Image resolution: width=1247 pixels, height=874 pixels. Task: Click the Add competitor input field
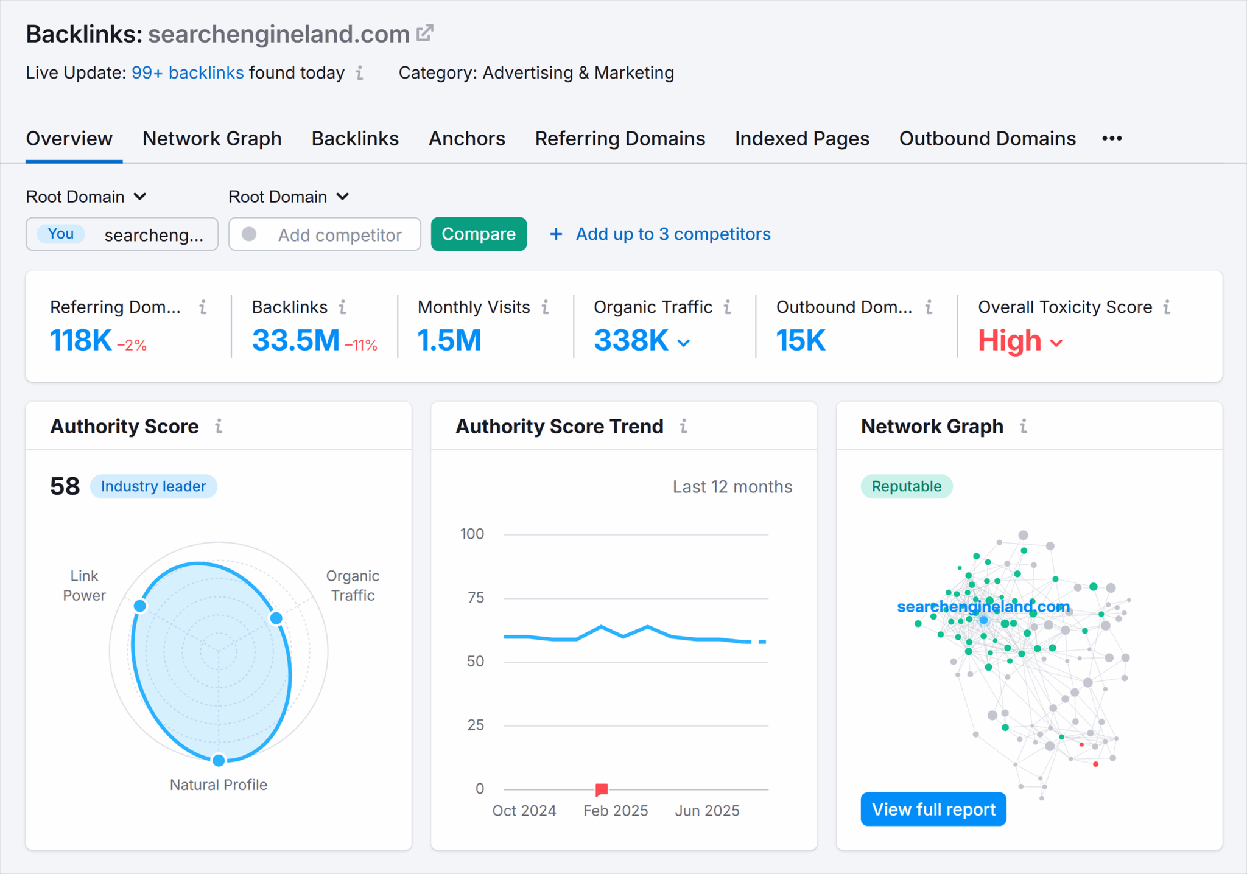tap(325, 234)
